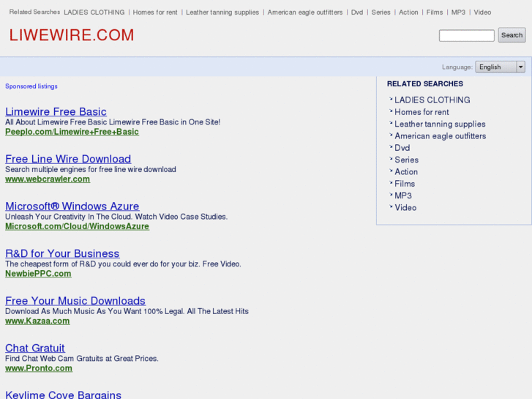The width and height of the screenshot is (532, 399).
Task: Open MP3 in sidebar related searches
Action: (x=403, y=195)
